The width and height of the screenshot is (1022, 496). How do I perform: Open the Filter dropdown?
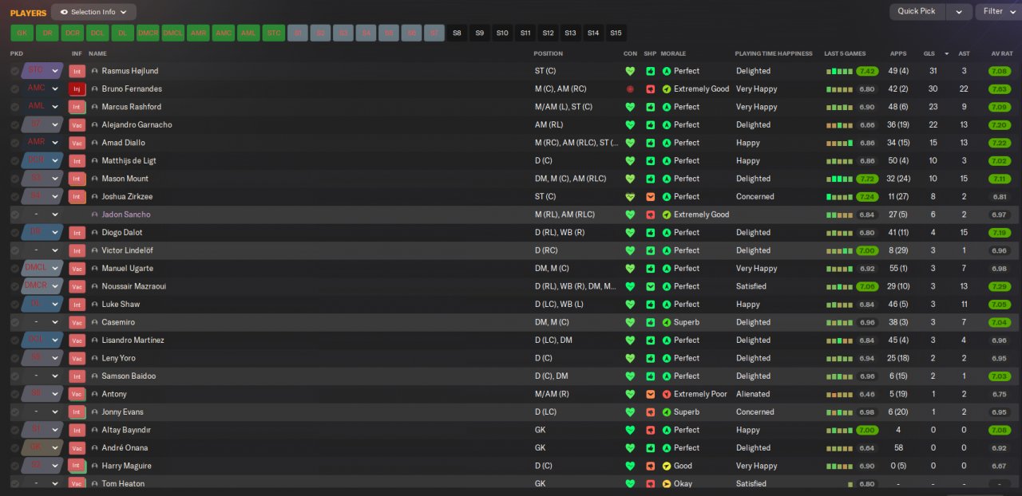(x=998, y=11)
